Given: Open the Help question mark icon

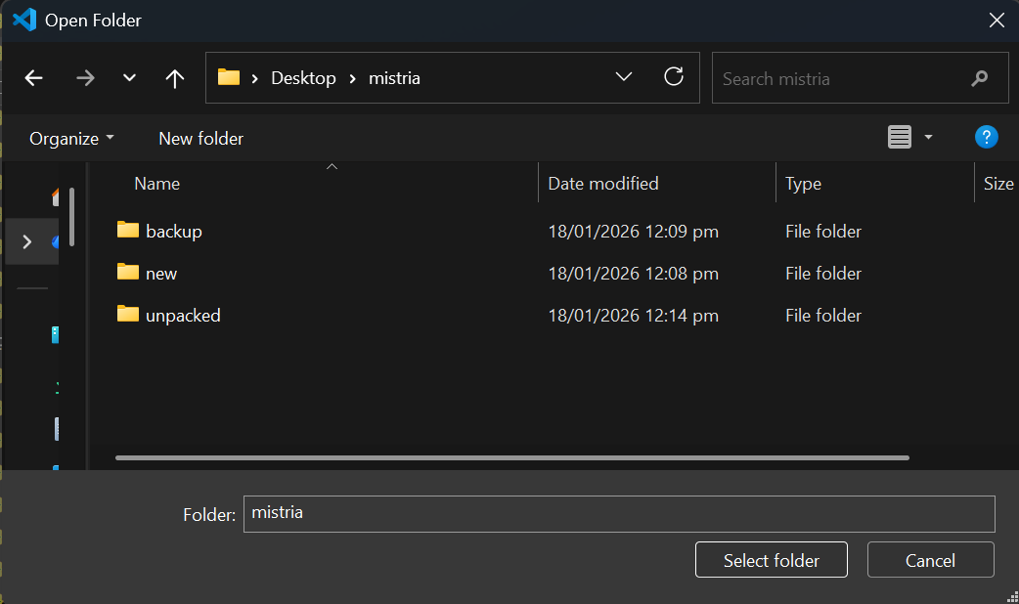Looking at the screenshot, I should [x=986, y=138].
